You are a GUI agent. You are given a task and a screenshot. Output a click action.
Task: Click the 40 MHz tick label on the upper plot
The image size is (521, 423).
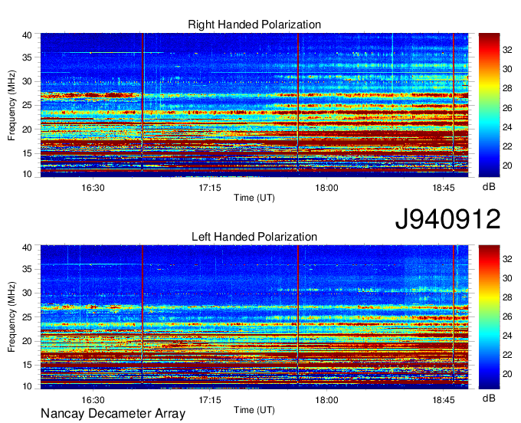pos(28,35)
